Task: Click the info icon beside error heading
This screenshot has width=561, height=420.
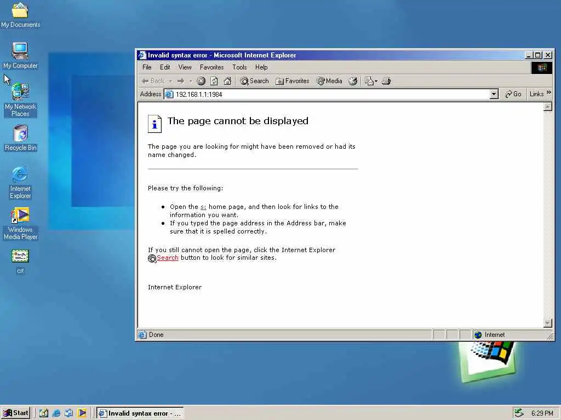Action: click(x=154, y=124)
